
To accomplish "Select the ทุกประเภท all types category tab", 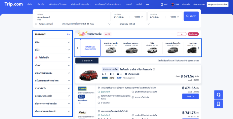I will point(90,48).
